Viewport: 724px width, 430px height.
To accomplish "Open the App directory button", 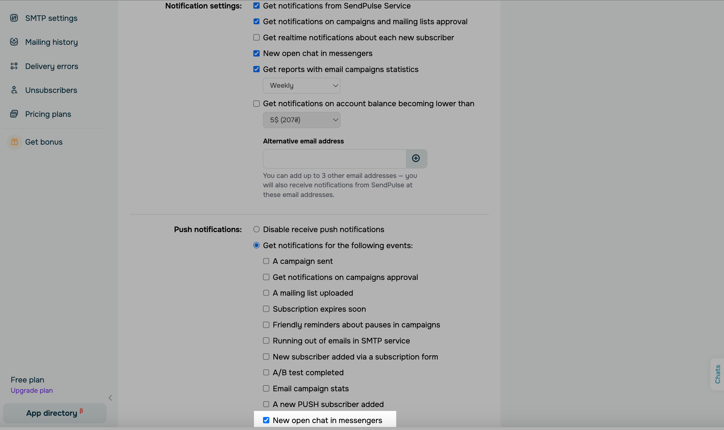I will coord(54,413).
